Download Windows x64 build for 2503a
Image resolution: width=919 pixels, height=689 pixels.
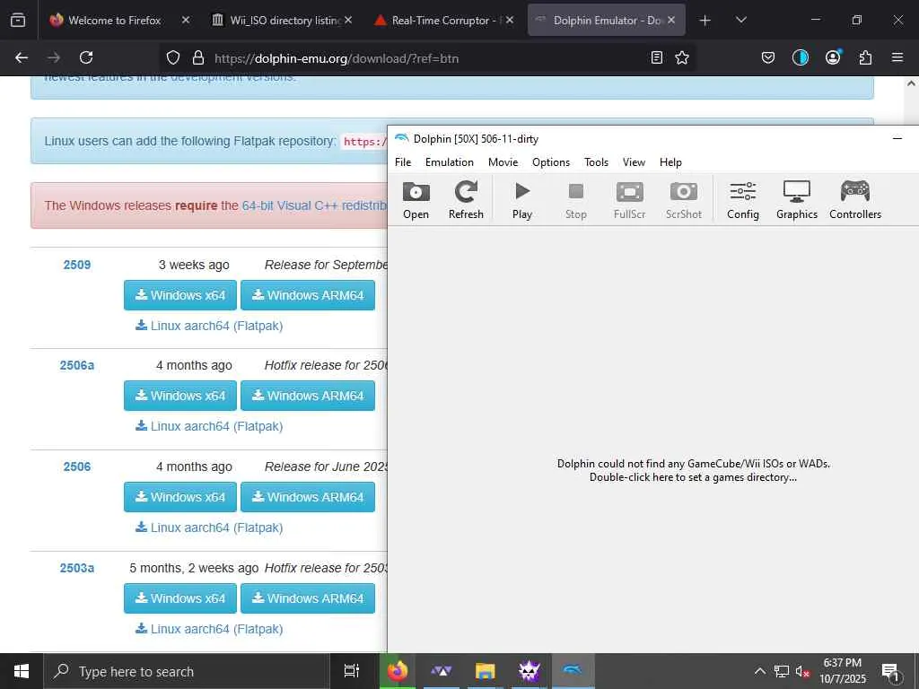(x=180, y=598)
